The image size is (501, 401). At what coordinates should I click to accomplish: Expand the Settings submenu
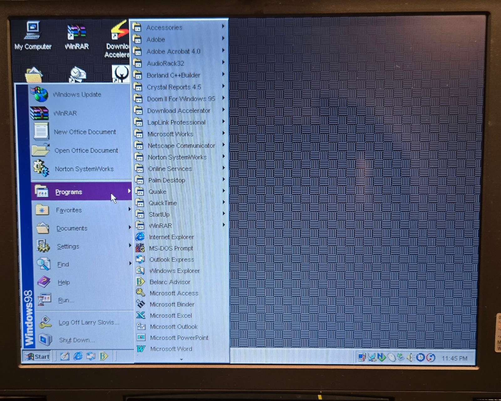pos(84,246)
